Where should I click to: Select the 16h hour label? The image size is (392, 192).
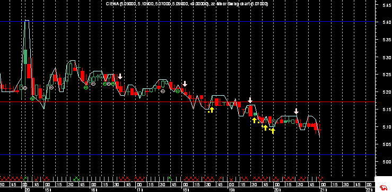pos(94,190)
